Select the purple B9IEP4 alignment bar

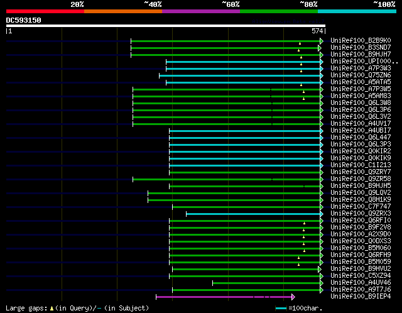coord(224,297)
